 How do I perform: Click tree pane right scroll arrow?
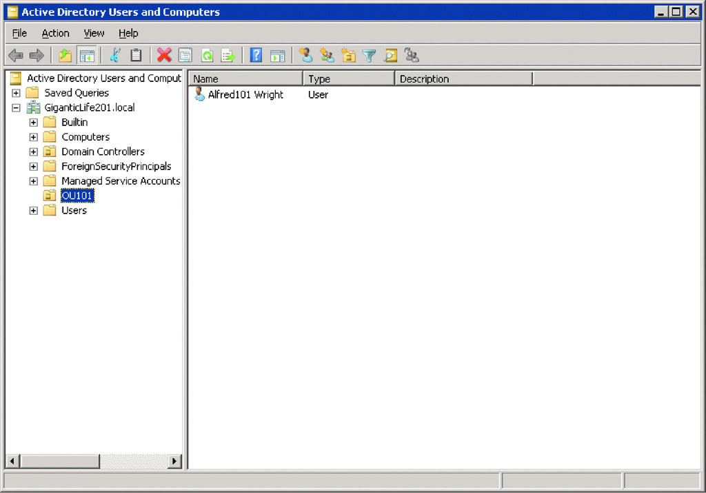point(174,461)
